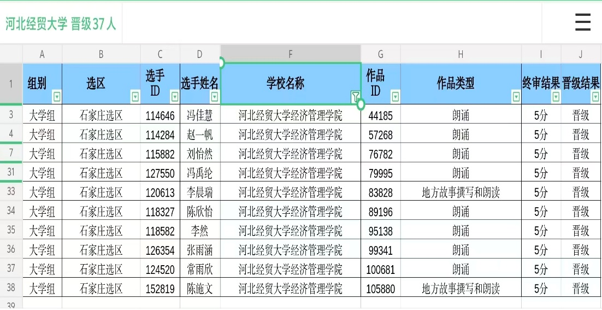602x310 pixels.
Task: Click 地方故事撰写和朗读 in 陈施文 row
Action: [x=461, y=288]
